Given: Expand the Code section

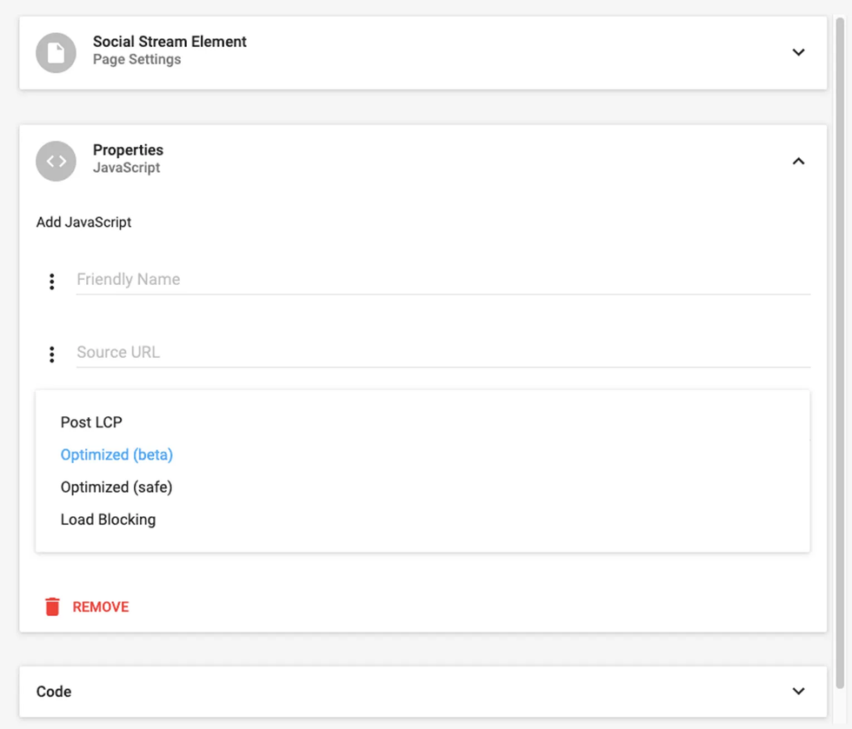Looking at the screenshot, I should point(798,691).
